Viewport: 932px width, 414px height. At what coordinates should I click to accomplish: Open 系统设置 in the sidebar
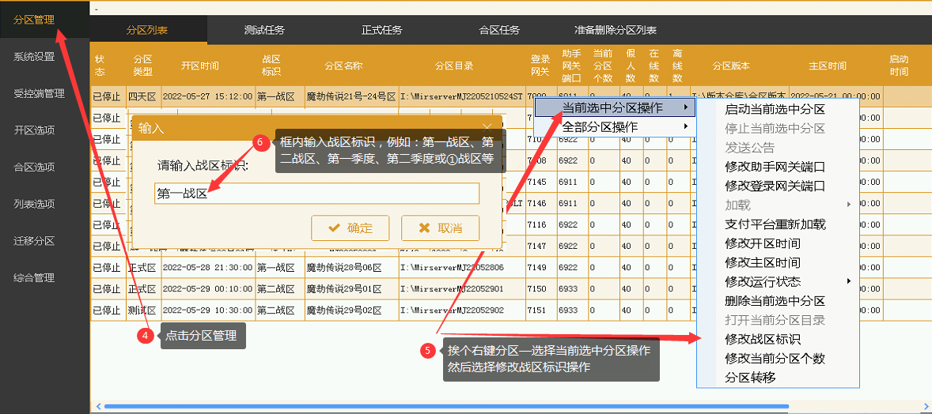coord(34,57)
